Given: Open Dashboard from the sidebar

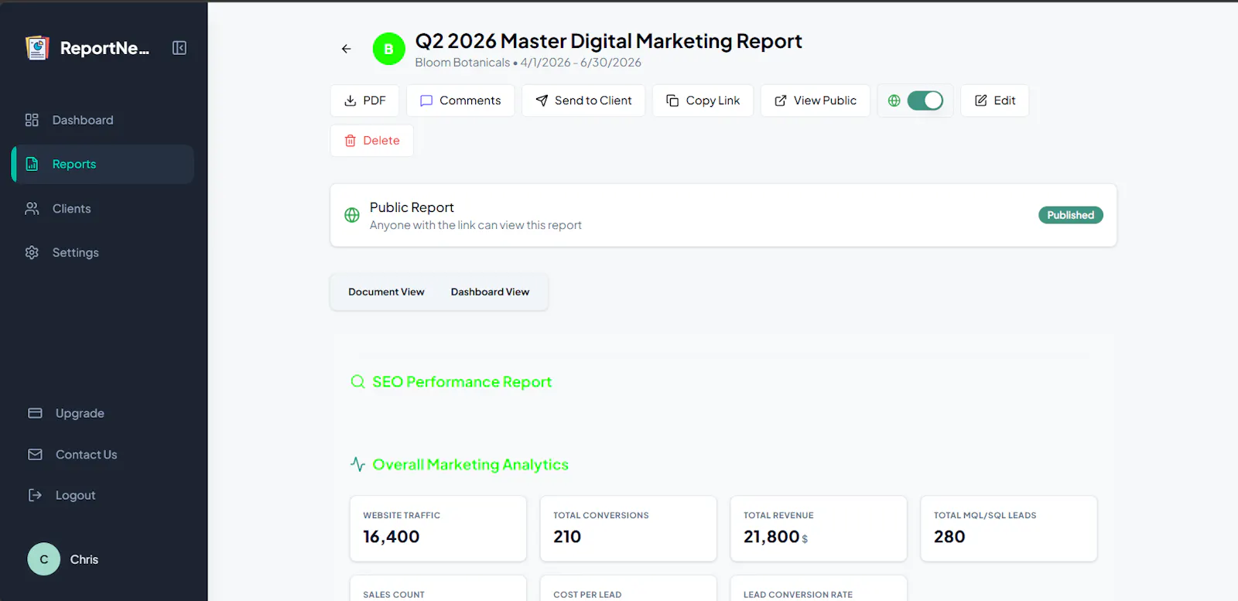Looking at the screenshot, I should pos(103,120).
